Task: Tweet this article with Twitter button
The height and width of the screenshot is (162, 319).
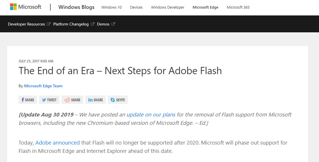Action: tap(49, 100)
